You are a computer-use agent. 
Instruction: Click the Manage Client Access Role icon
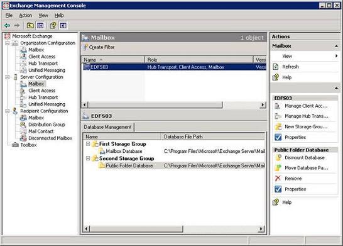click(x=278, y=106)
